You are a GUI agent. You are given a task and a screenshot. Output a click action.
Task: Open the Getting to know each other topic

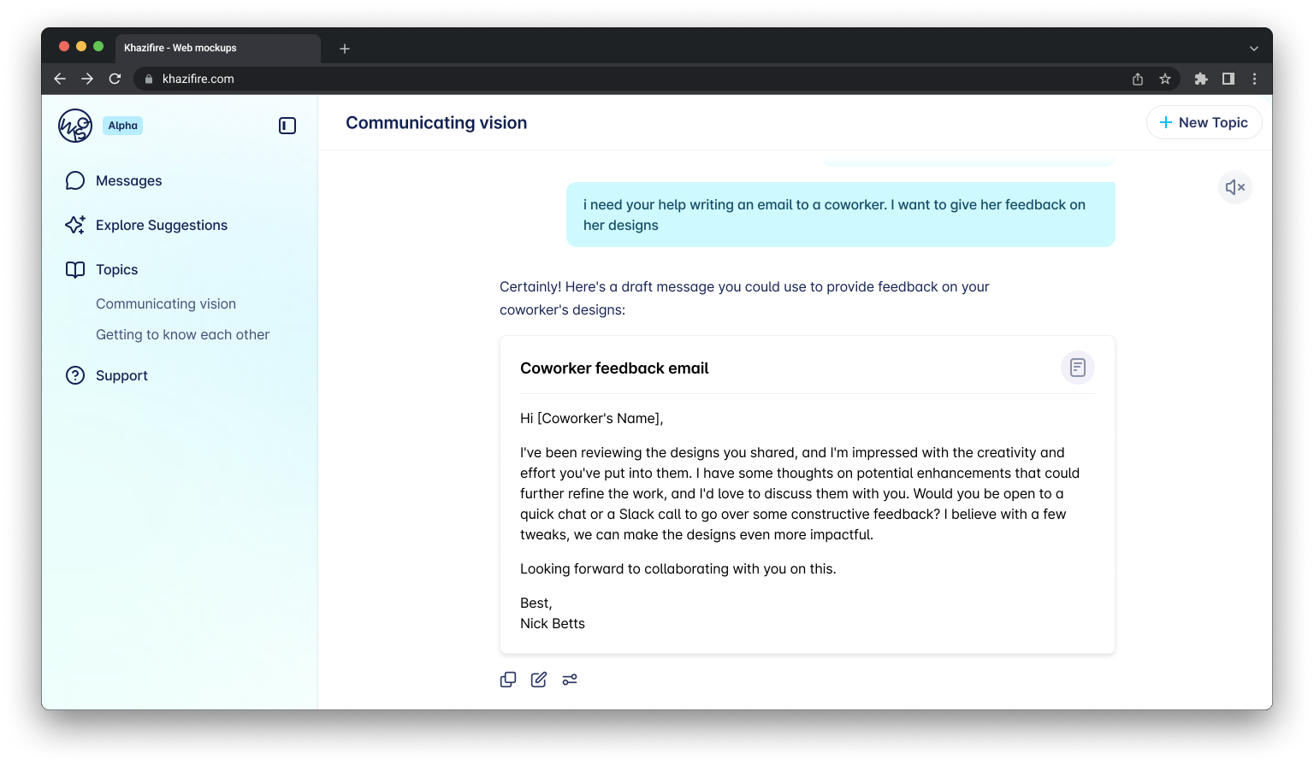[182, 334]
